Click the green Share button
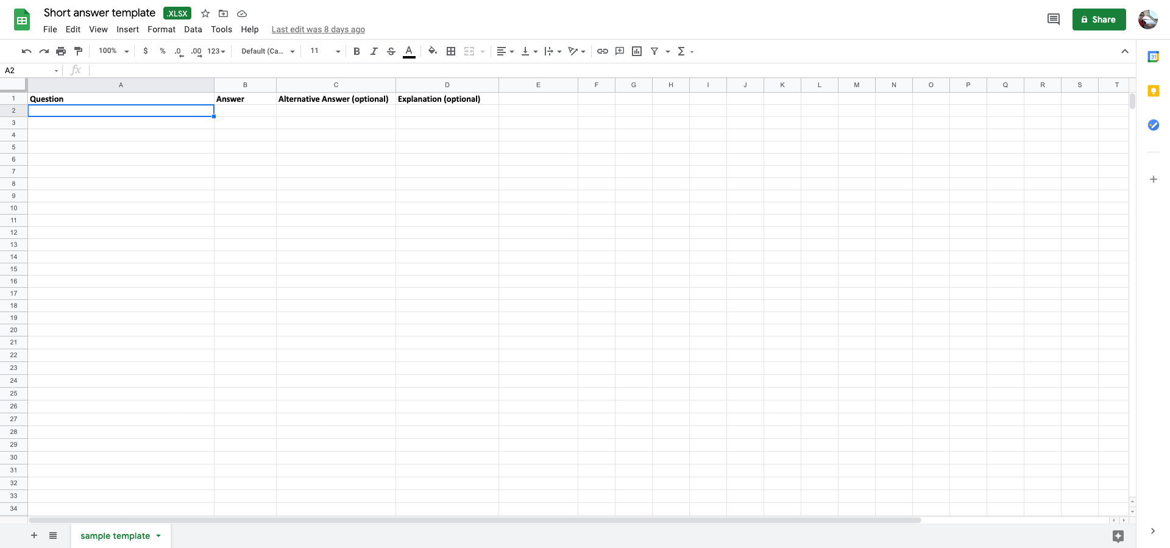The width and height of the screenshot is (1170, 548). point(1099,20)
